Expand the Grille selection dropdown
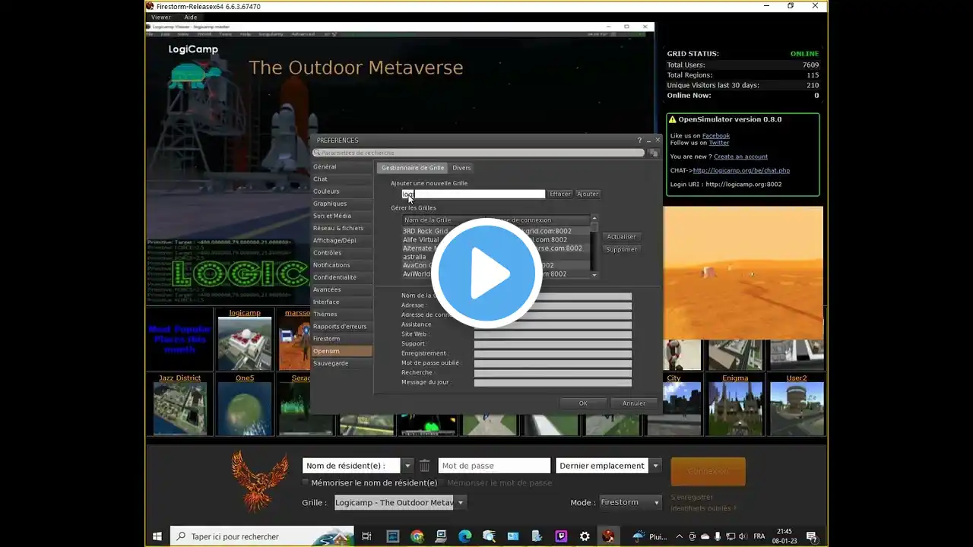The width and height of the screenshot is (973, 547). pos(461,502)
